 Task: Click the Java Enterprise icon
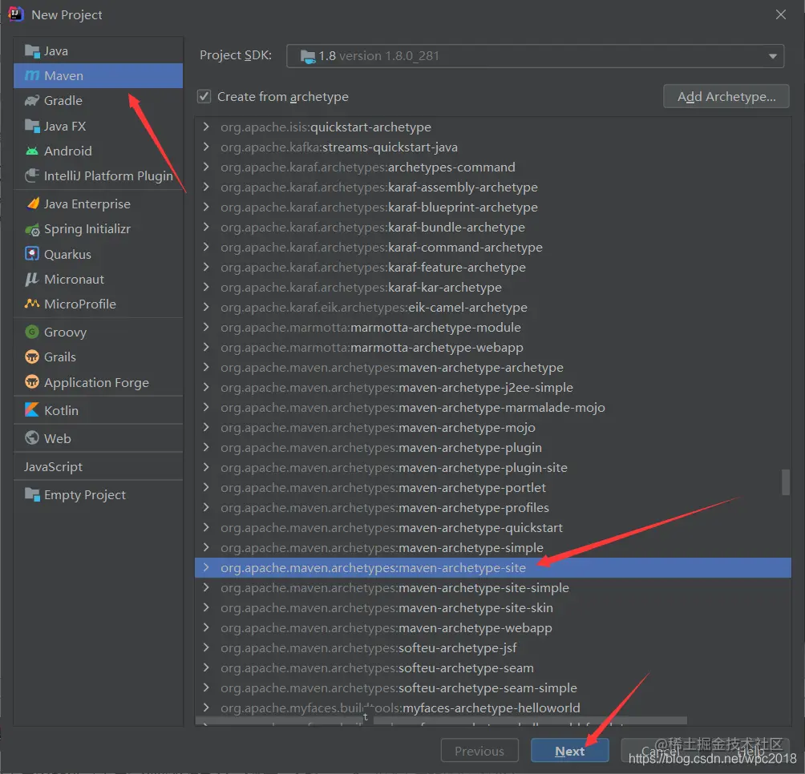[32, 204]
